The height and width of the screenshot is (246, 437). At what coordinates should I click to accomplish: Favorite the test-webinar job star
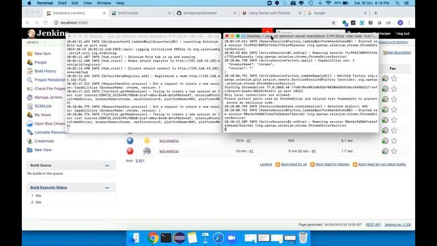tap(394, 151)
